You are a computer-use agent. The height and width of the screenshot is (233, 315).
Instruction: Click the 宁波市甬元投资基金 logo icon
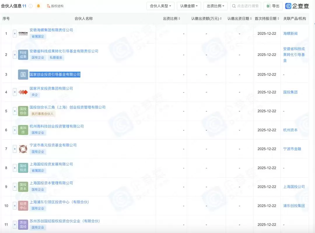pos(23,149)
